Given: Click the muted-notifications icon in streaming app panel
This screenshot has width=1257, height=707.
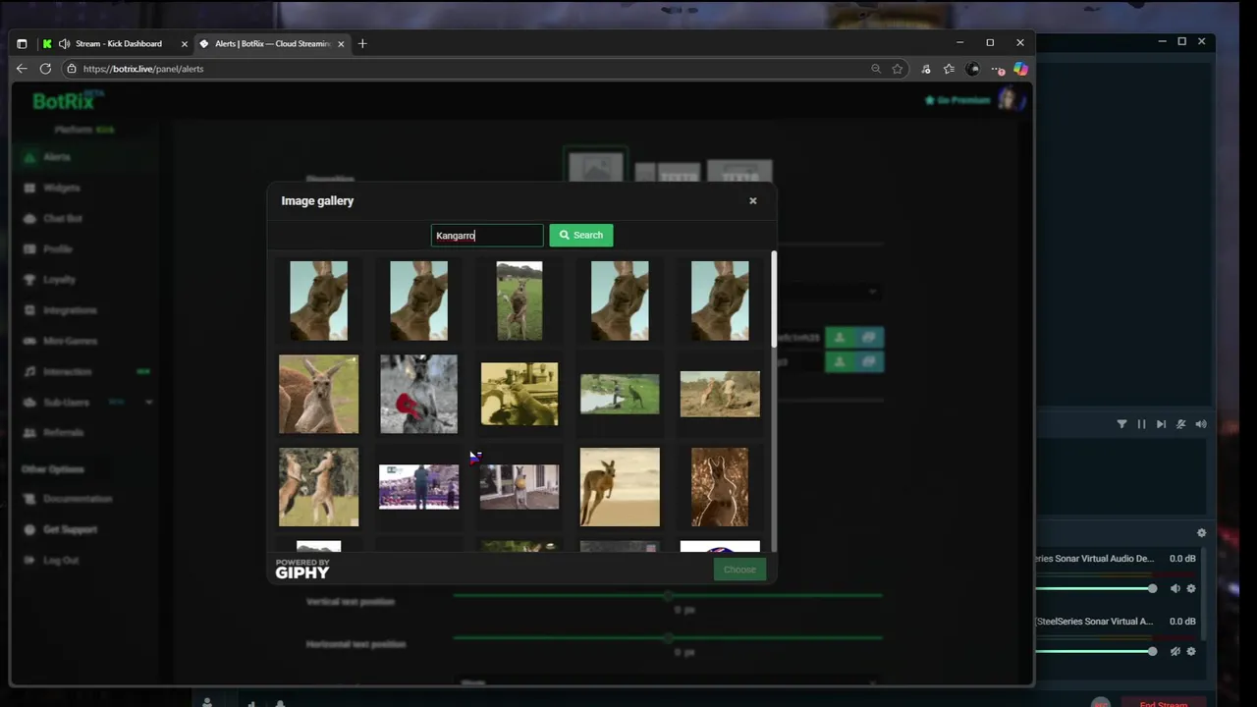Looking at the screenshot, I should click(1180, 424).
